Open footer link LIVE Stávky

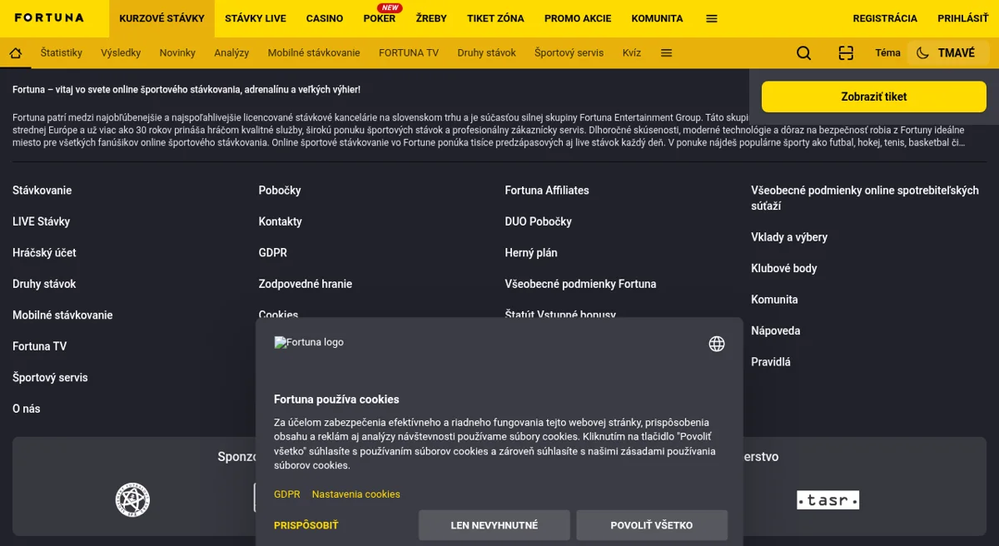[x=42, y=221]
